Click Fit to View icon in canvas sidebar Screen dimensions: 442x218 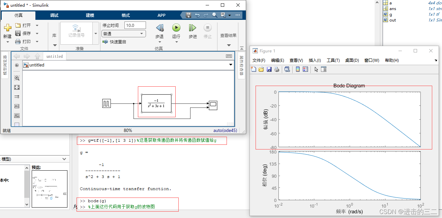click(x=17, y=87)
